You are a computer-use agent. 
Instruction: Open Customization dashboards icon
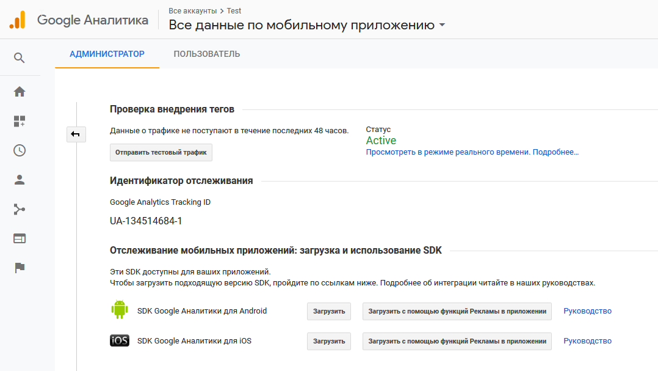pyautogui.click(x=20, y=122)
